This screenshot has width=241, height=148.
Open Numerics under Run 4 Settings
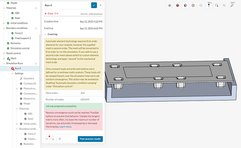pos(28,144)
